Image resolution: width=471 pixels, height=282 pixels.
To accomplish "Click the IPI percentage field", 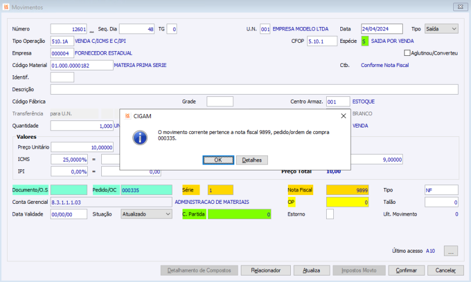I will (69, 172).
